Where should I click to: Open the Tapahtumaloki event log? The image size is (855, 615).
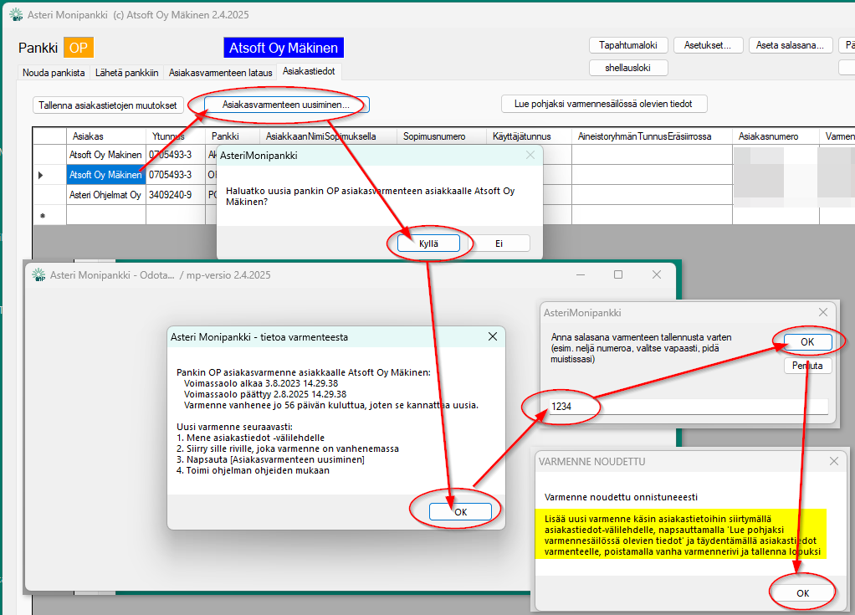click(x=628, y=45)
